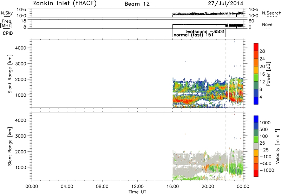
Task: Click the date '27/Jul/2014'
Action: tap(226, 4)
